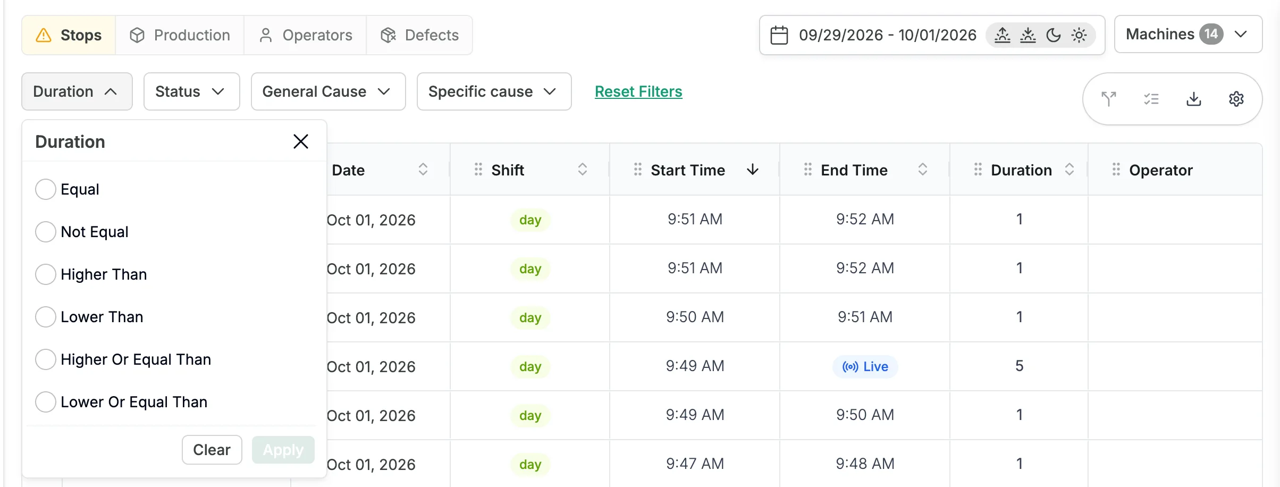Viewport: 1280px width, 487px height.
Task: Sort by Date column arrows
Action: point(423,170)
